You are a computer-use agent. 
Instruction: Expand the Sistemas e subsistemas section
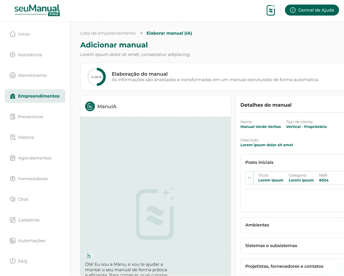pyautogui.click(x=292, y=246)
